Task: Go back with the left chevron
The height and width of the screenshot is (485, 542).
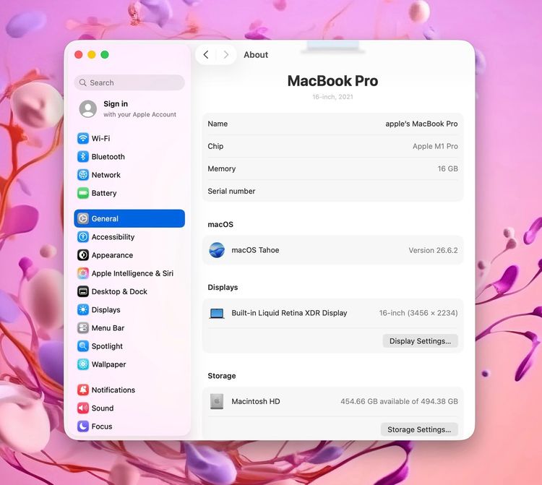Action: [206, 55]
